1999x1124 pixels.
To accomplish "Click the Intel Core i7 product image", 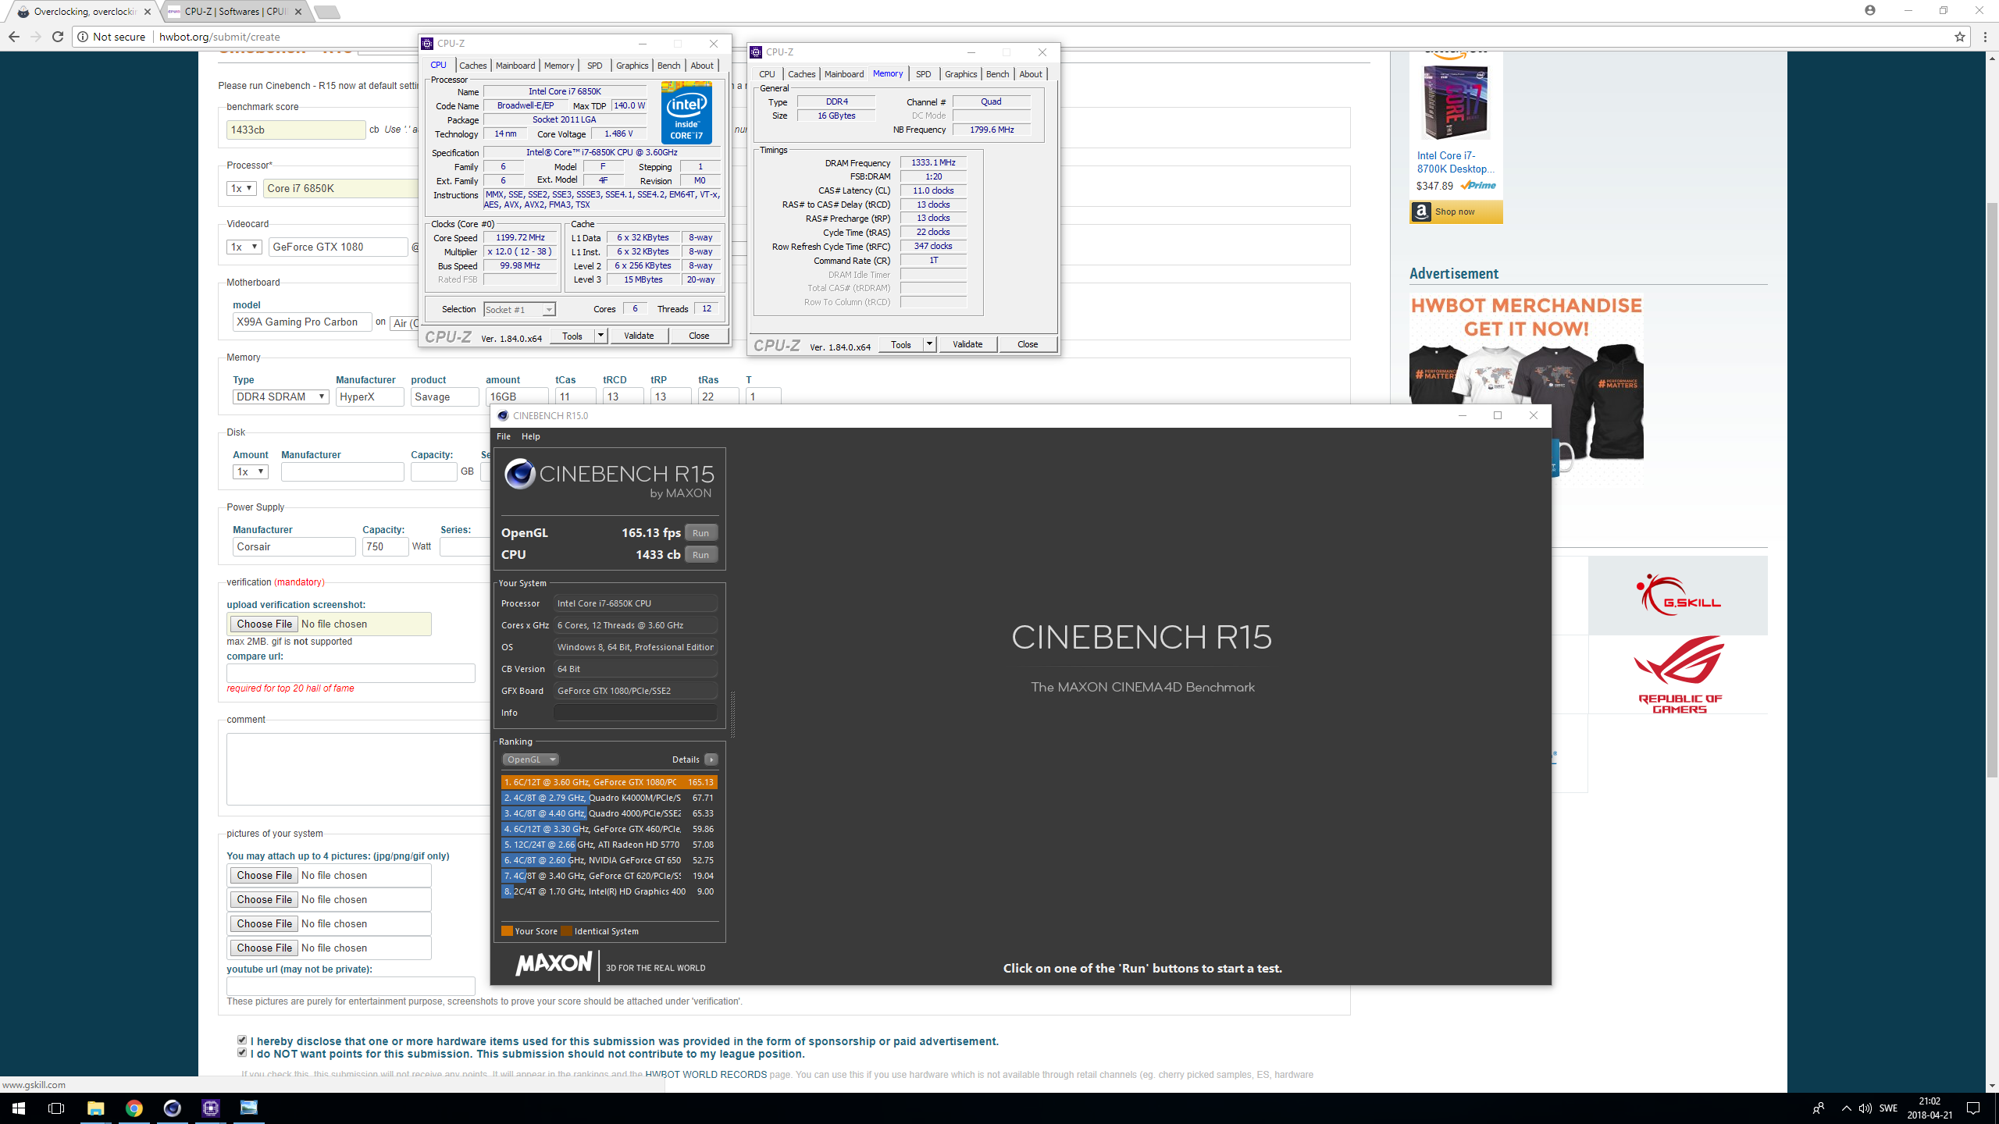I will [1456, 101].
